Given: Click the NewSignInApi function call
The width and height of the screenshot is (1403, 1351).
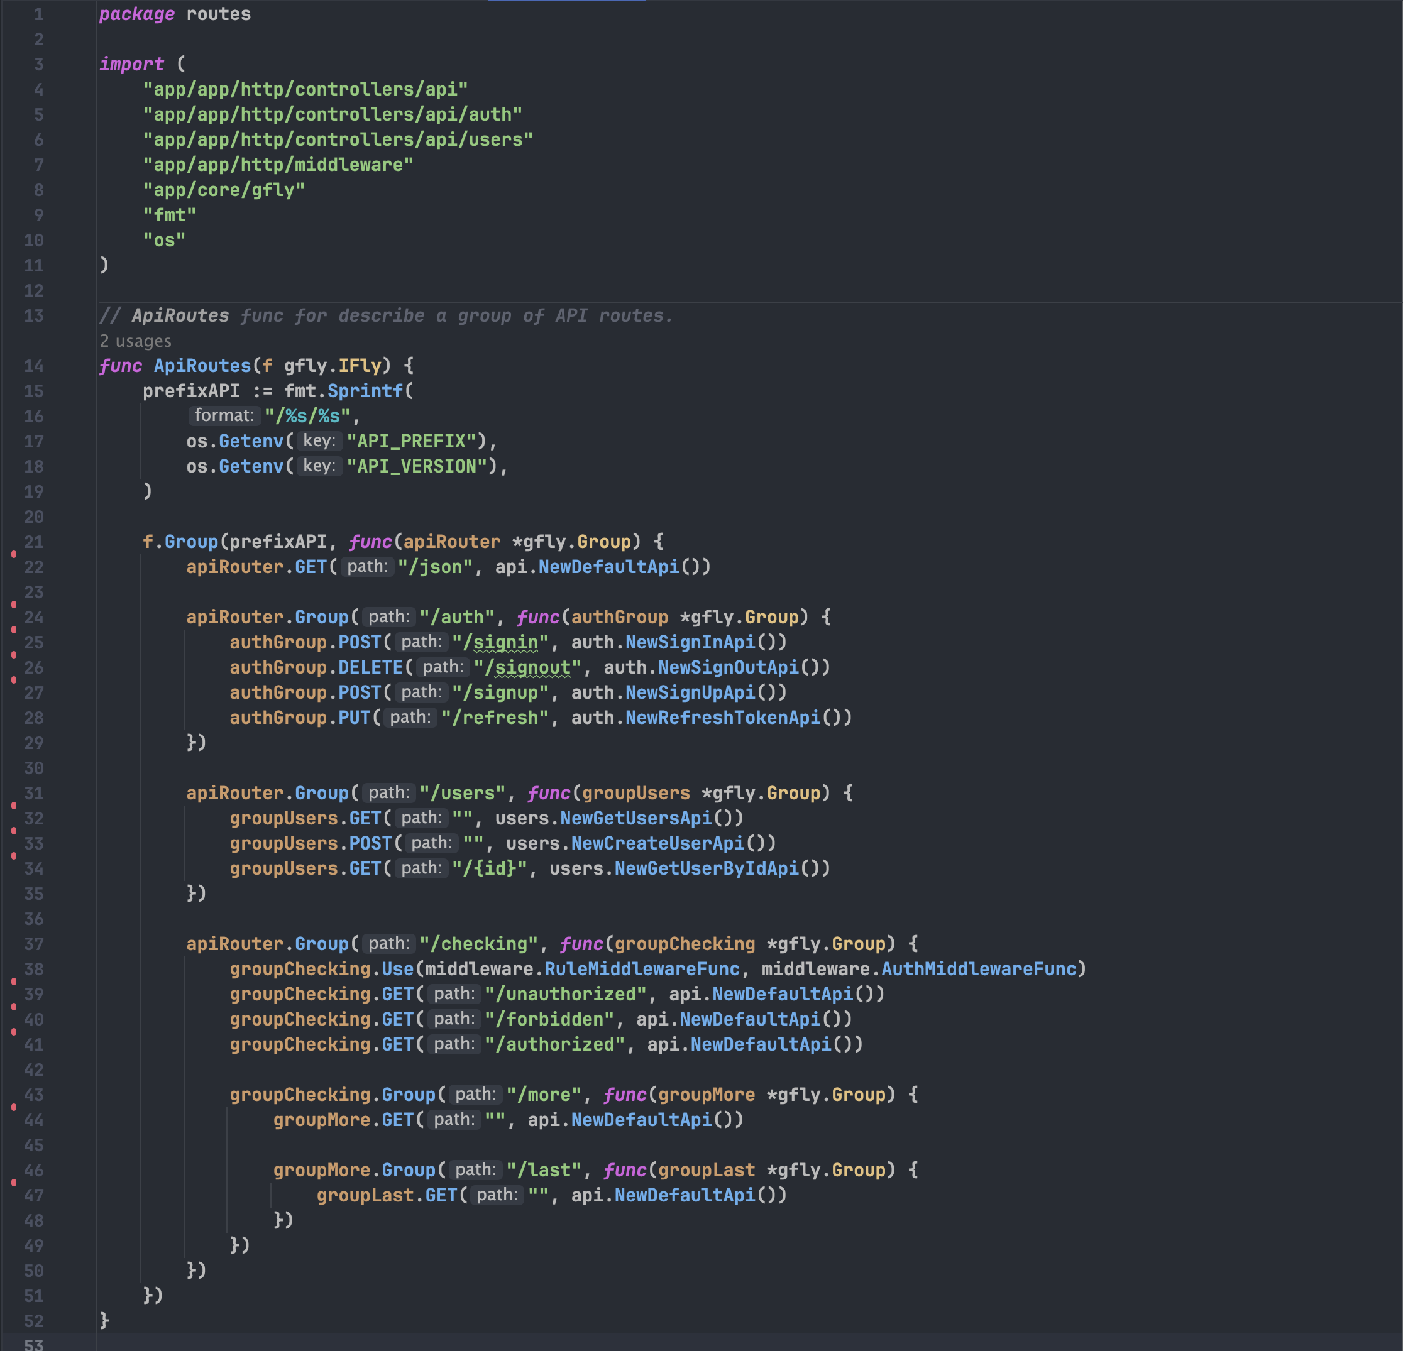Looking at the screenshot, I should click(690, 642).
